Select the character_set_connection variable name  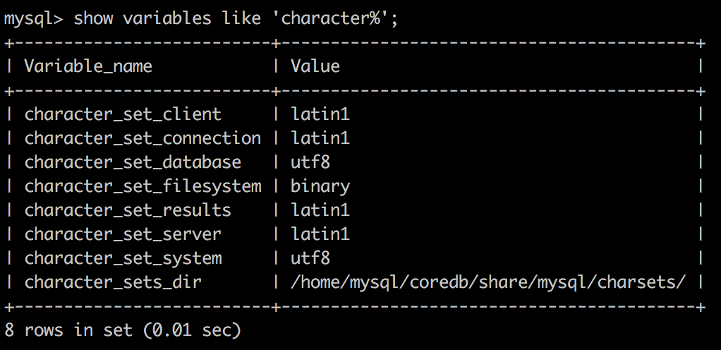coord(143,138)
